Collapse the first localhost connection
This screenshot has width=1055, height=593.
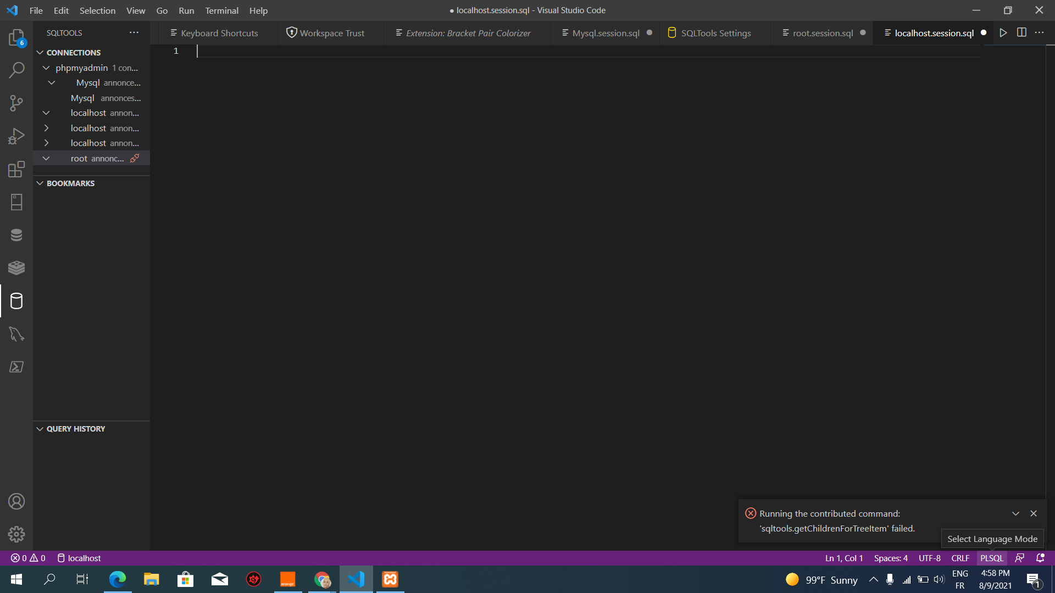(x=46, y=113)
